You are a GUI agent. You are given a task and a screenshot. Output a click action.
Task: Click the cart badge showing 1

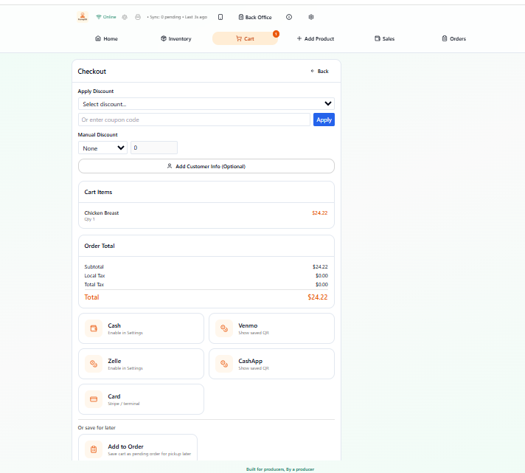coord(276,34)
